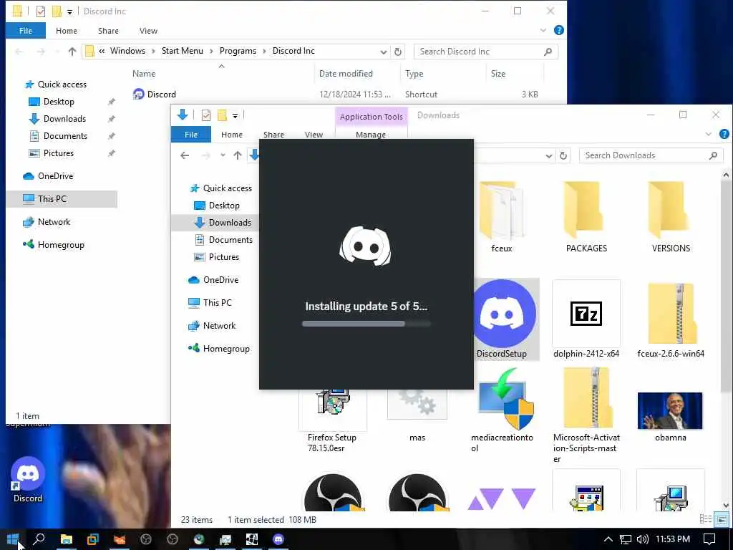
Task: Open the Discord shortcut in Discord Inc window
Action: point(161,95)
